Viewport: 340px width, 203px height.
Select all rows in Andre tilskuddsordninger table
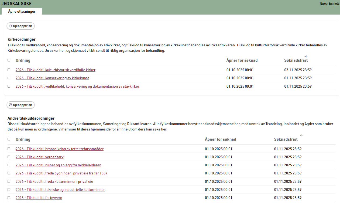pos(9,139)
